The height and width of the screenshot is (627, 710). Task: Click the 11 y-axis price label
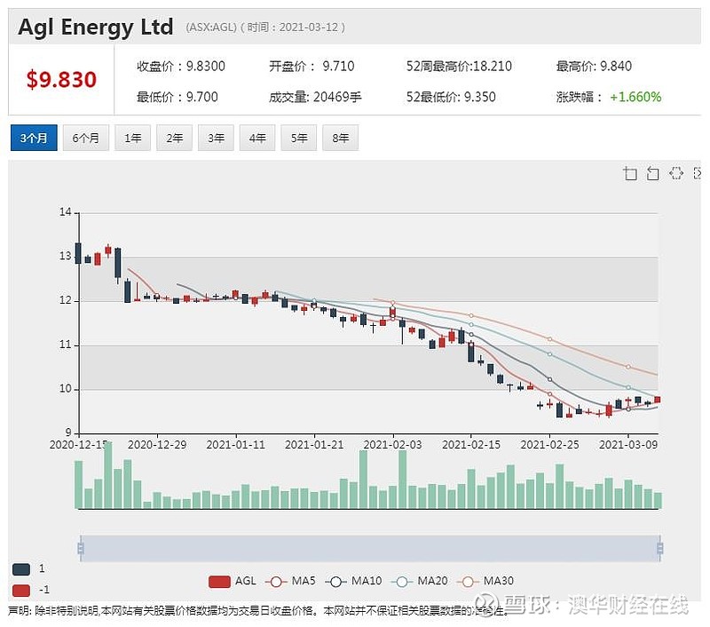coord(65,345)
